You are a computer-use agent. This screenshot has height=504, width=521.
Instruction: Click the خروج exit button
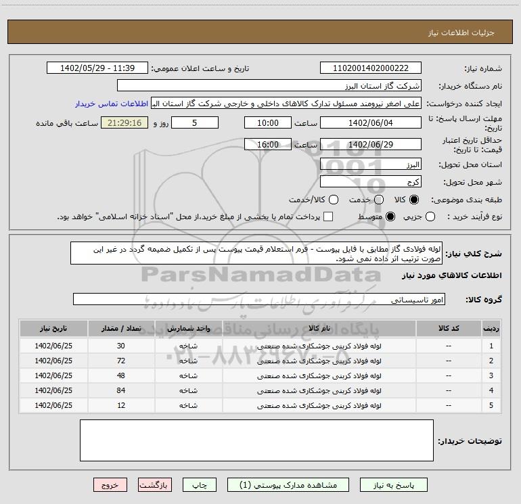coord(110,485)
